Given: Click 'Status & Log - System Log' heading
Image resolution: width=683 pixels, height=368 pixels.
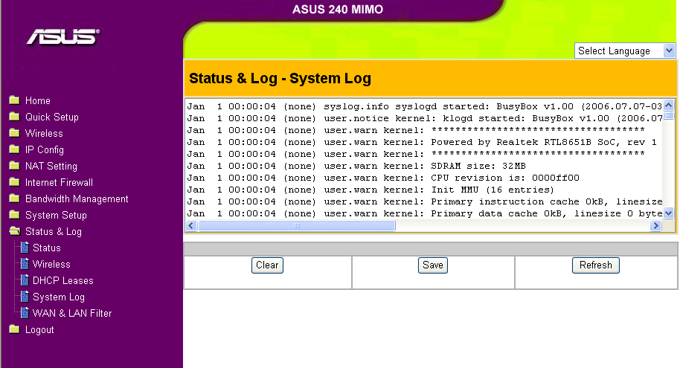Looking at the screenshot, I should click(280, 78).
